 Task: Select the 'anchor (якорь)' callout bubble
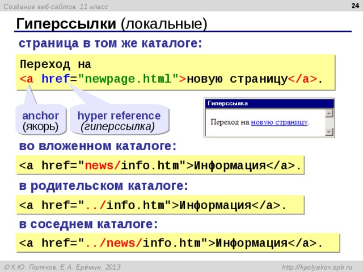pos(41,120)
